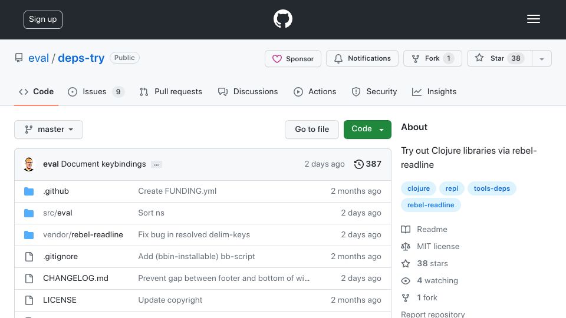This screenshot has width=566, height=318.
Task: Open the Pull requests tab
Action: 171,92
